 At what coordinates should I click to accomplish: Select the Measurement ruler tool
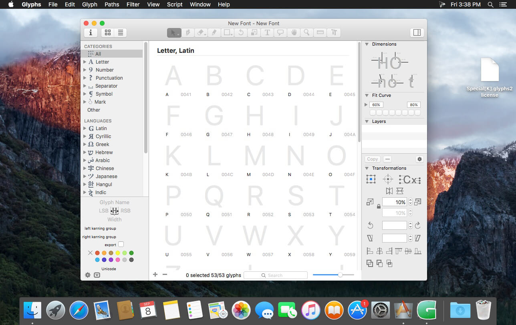(320, 33)
